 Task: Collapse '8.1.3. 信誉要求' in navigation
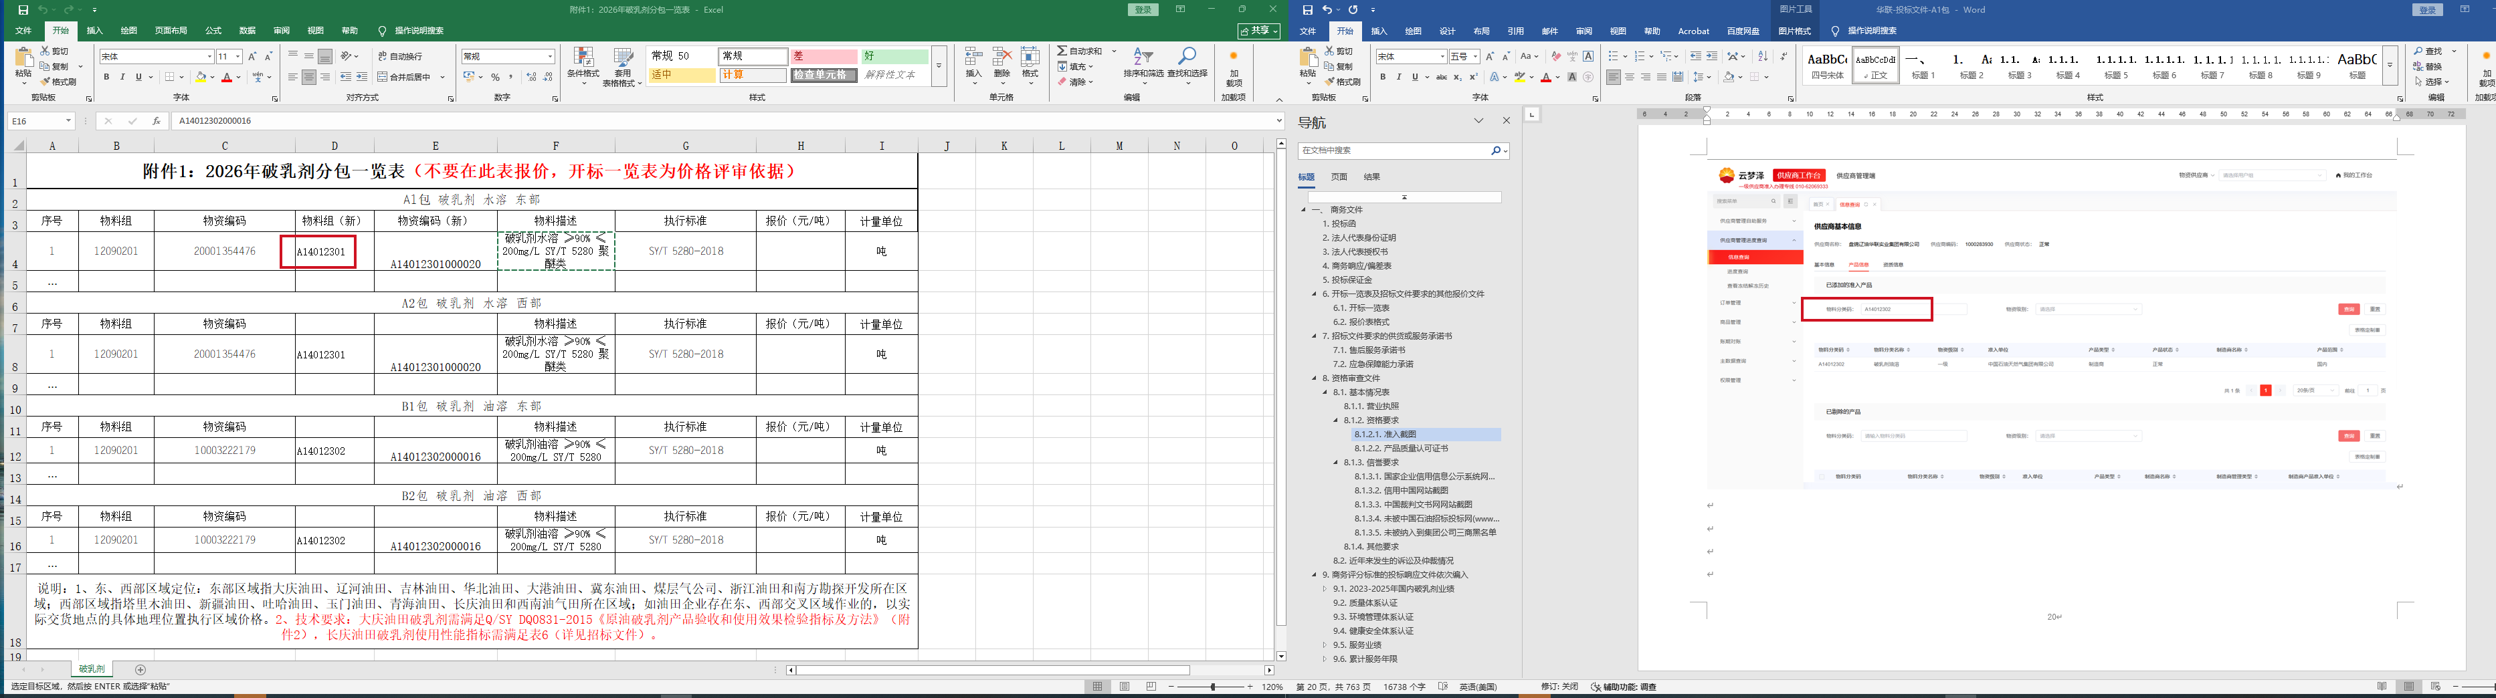click(x=1336, y=463)
